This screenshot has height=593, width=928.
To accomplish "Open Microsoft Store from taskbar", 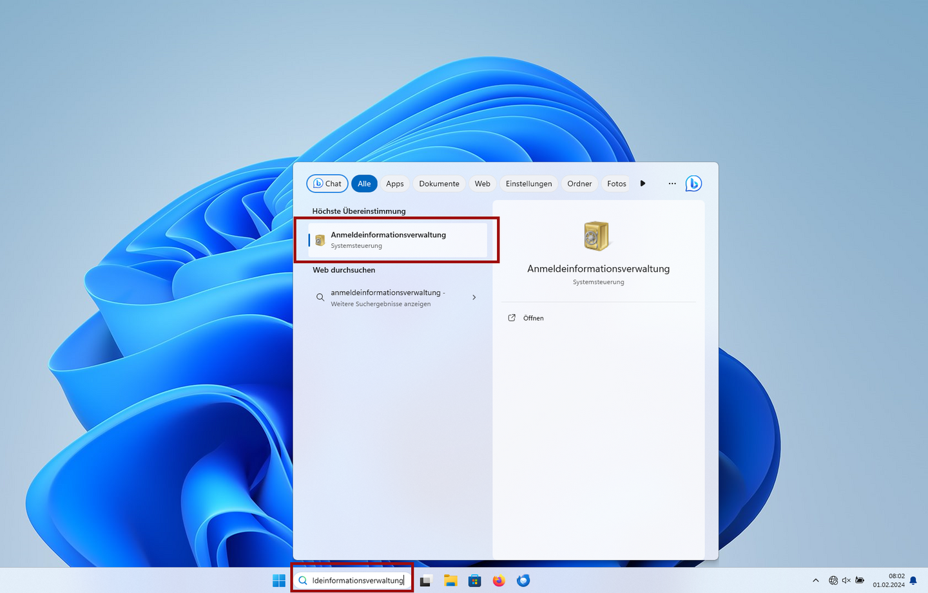I will tap(475, 581).
